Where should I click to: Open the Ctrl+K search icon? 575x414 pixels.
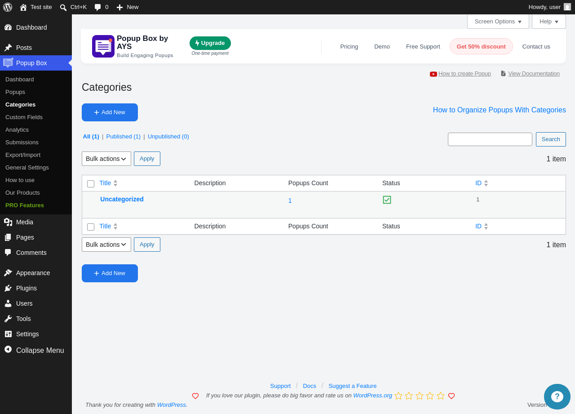(x=63, y=7)
